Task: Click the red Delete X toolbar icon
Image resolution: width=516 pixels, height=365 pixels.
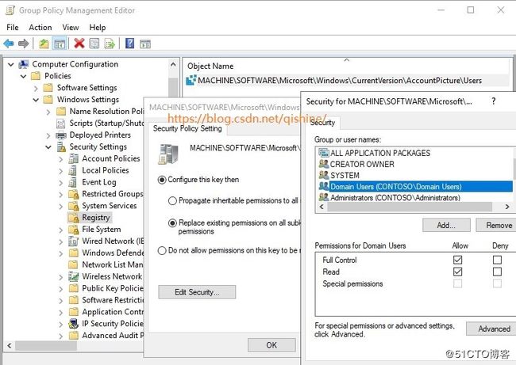Action: click(79, 44)
